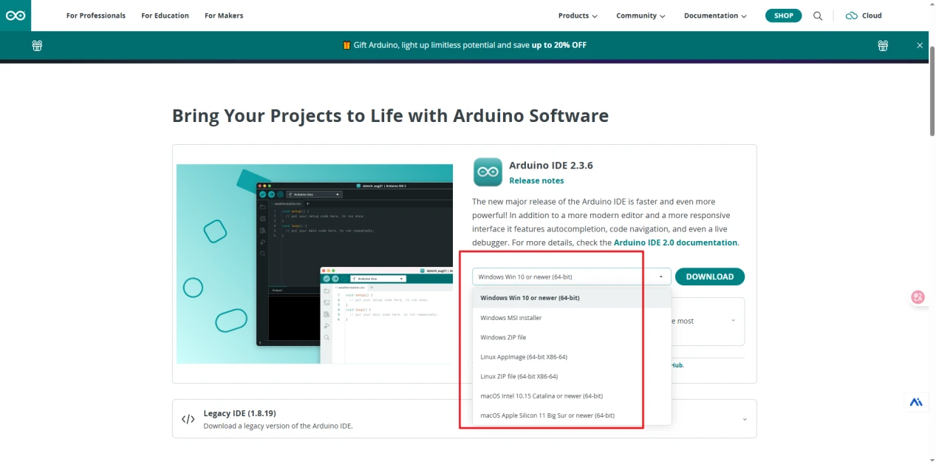Select Windows MSI installer option
This screenshot has width=936, height=465.
point(571,318)
